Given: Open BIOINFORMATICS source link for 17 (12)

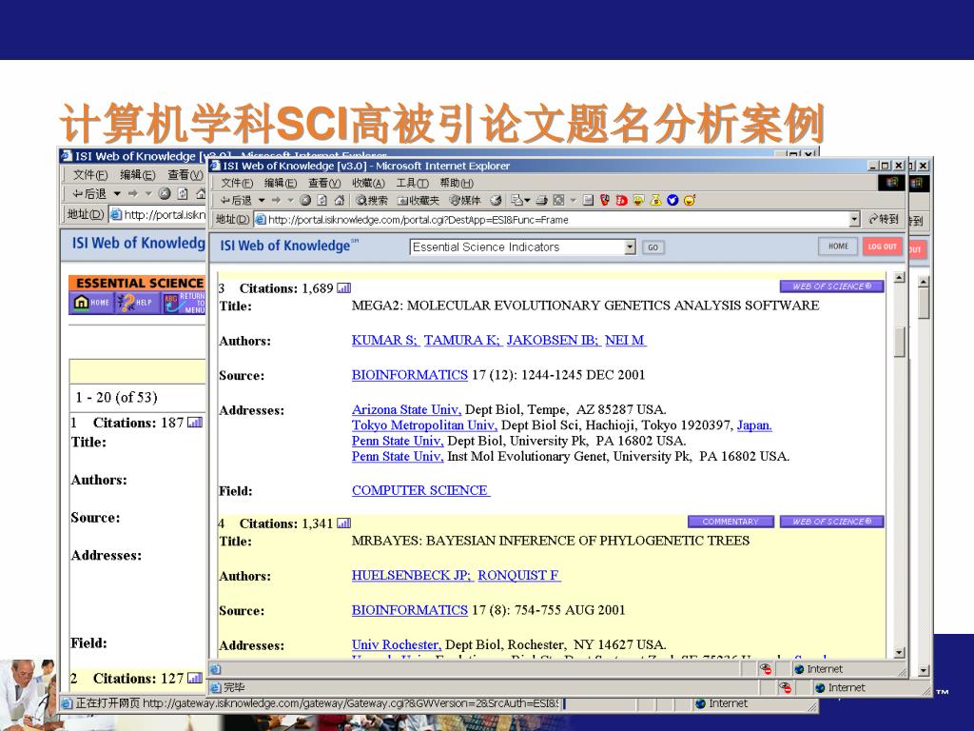Looking at the screenshot, I should click(409, 375).
